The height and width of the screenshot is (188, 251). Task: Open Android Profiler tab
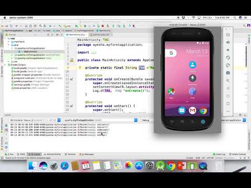click(x=52, y=154)
